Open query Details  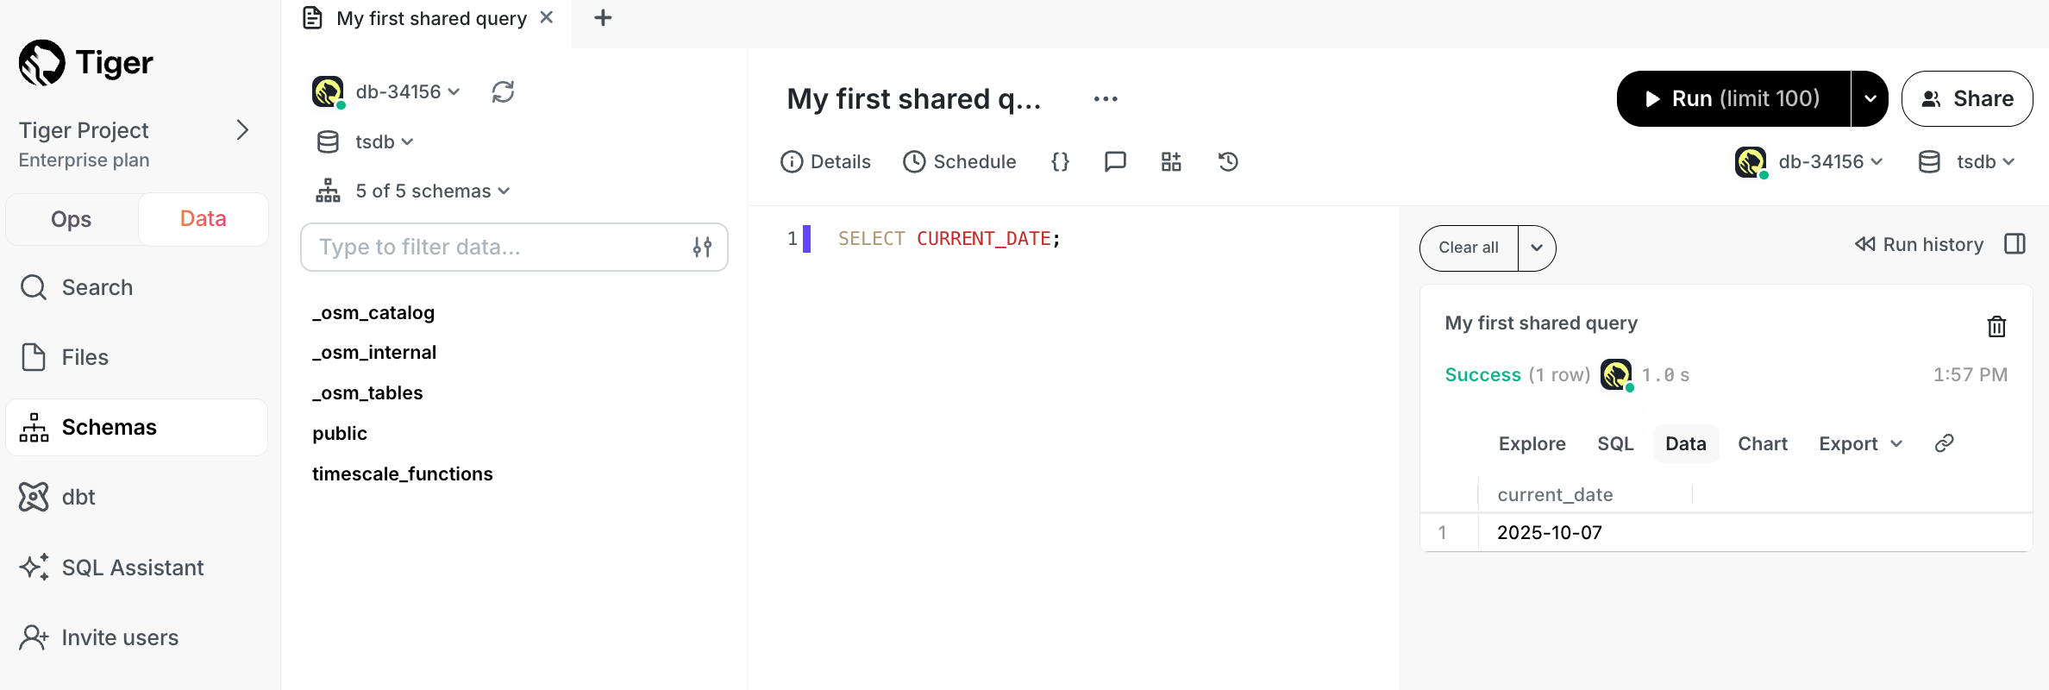[825, 161]
